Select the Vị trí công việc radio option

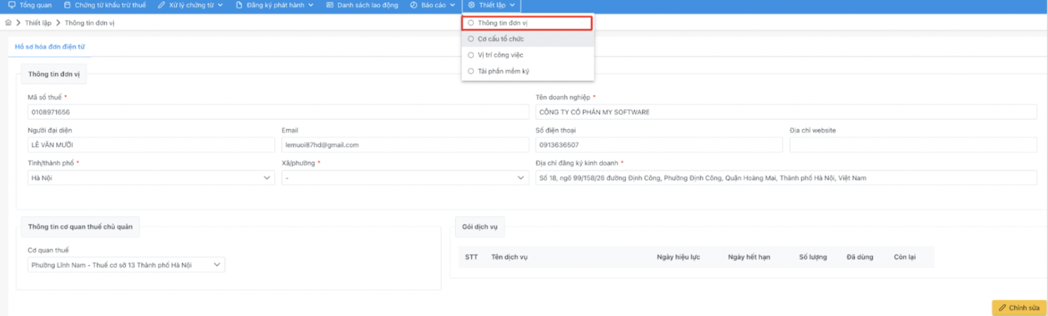471,55
